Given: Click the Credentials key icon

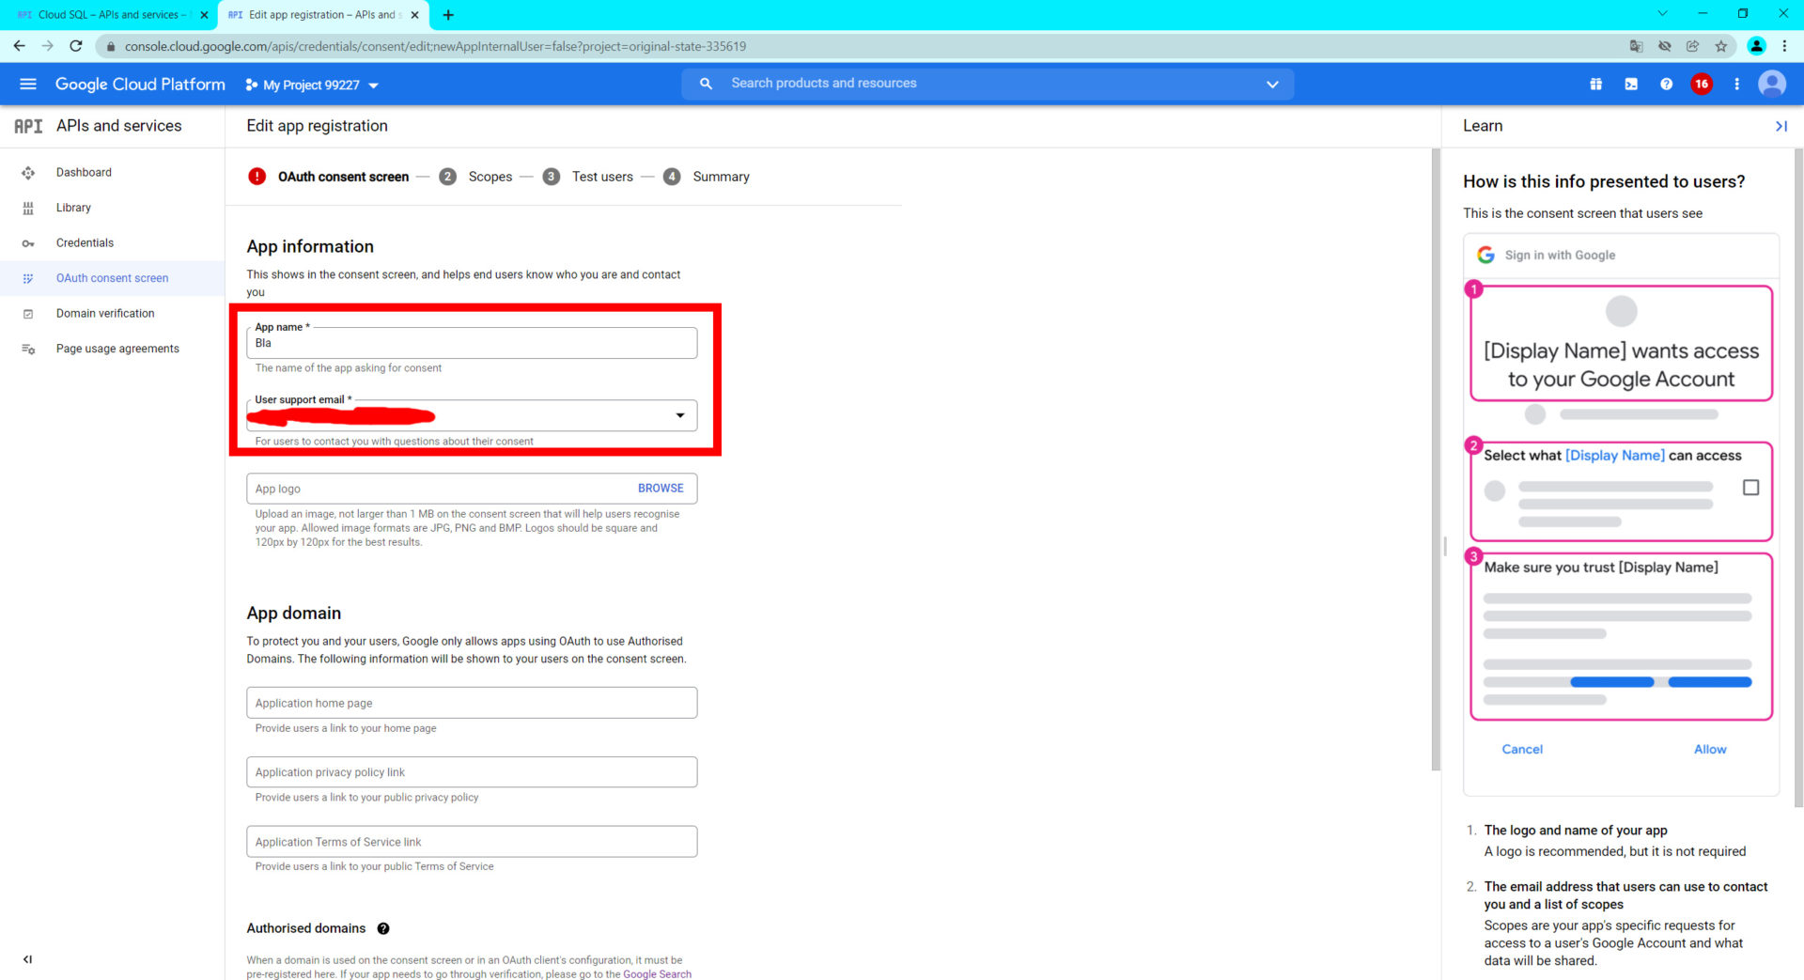Looking at the screenshot, I should (28, 243).
